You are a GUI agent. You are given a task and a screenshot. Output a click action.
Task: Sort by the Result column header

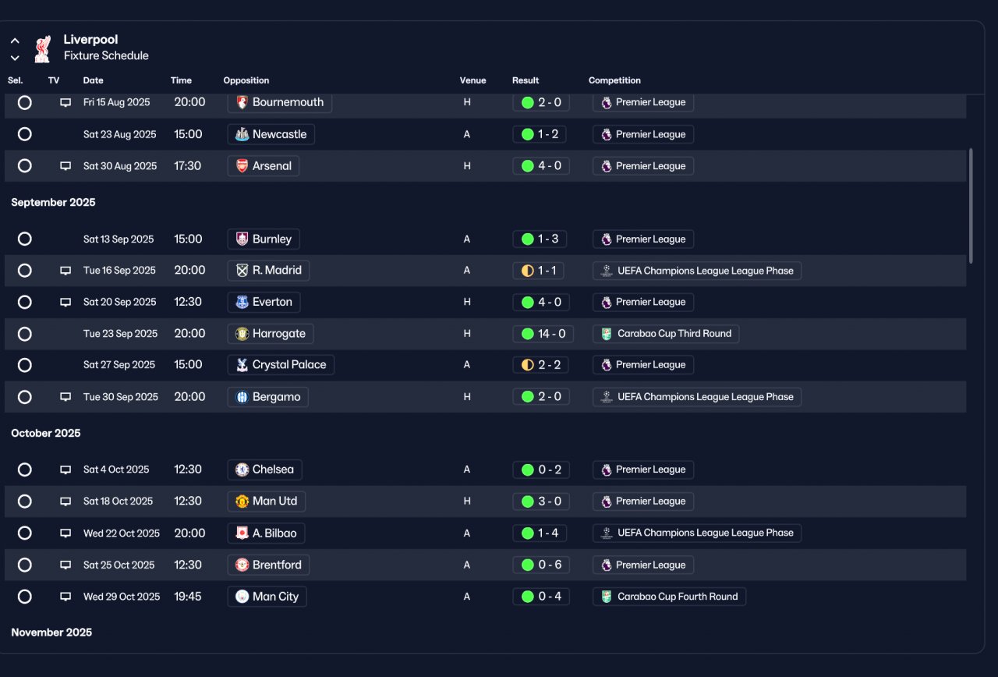(526, 80)
